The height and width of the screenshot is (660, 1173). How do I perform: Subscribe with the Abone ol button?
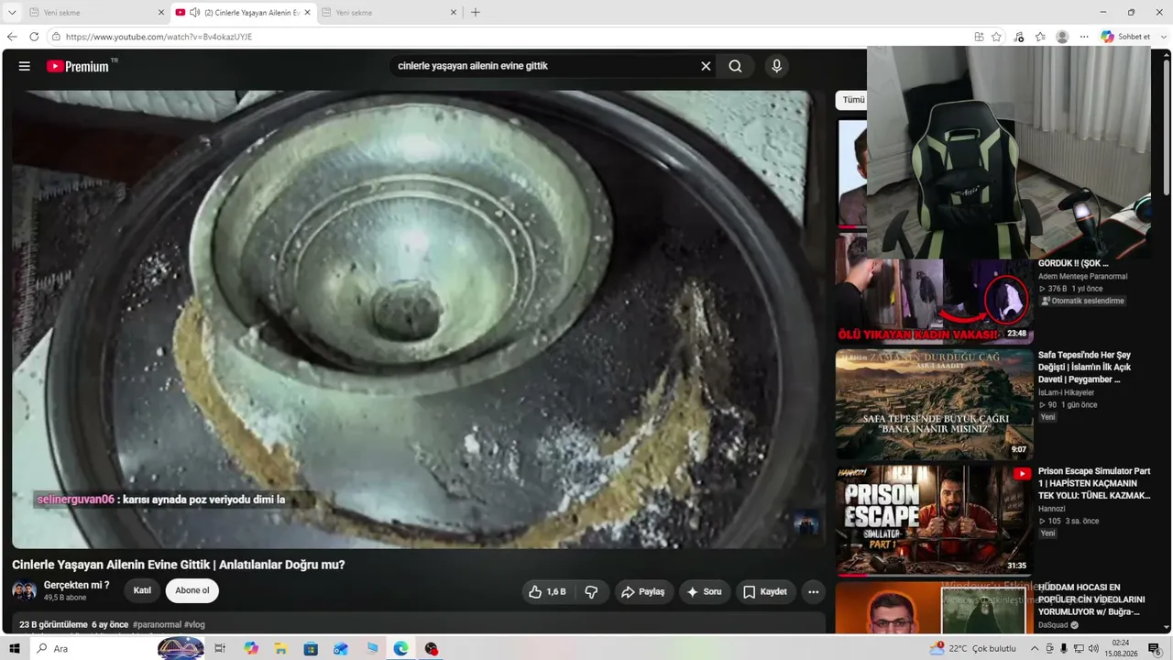point(192,590)
